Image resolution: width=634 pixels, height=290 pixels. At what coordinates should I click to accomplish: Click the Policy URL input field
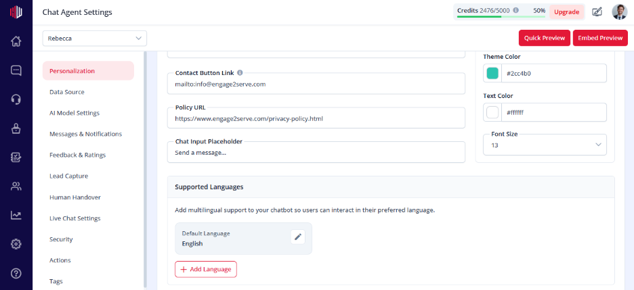(316, 118)
